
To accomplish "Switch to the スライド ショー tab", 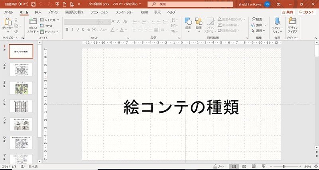I will [125, 12].
